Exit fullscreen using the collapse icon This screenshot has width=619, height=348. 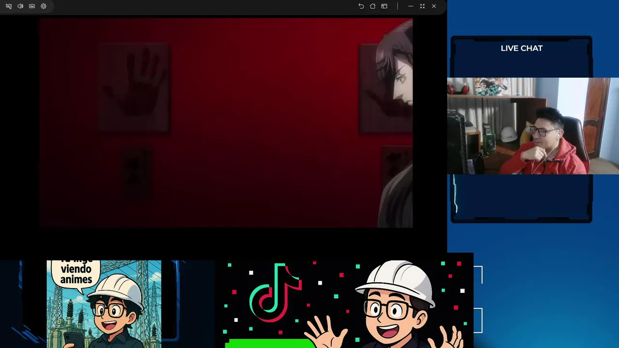(x=422, y=6)
